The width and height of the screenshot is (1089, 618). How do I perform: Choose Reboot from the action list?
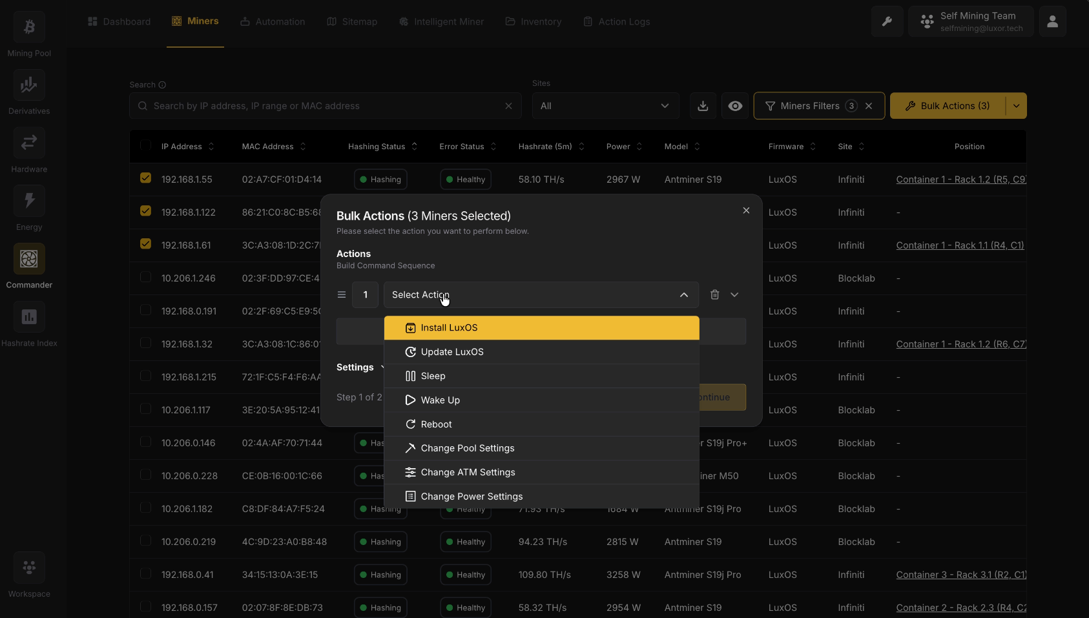tap(435, 424)
